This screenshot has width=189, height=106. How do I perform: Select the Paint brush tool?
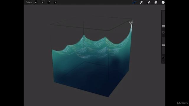point(134,2)
